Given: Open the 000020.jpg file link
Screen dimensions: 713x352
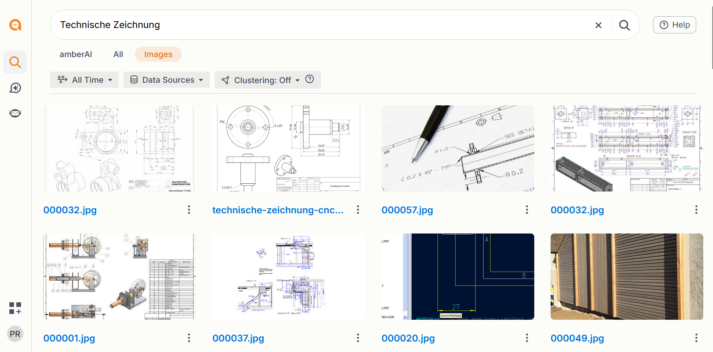Looking at the screenshot, I should click(408, 338).
